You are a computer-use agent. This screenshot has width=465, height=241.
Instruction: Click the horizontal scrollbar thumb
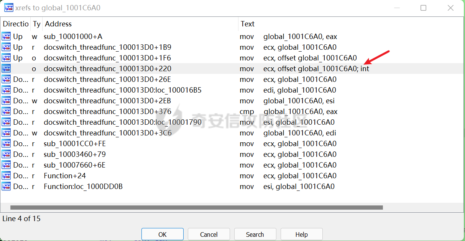point(196,207)
